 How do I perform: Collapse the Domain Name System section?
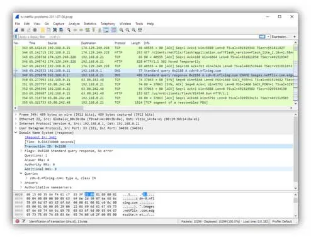16,133
